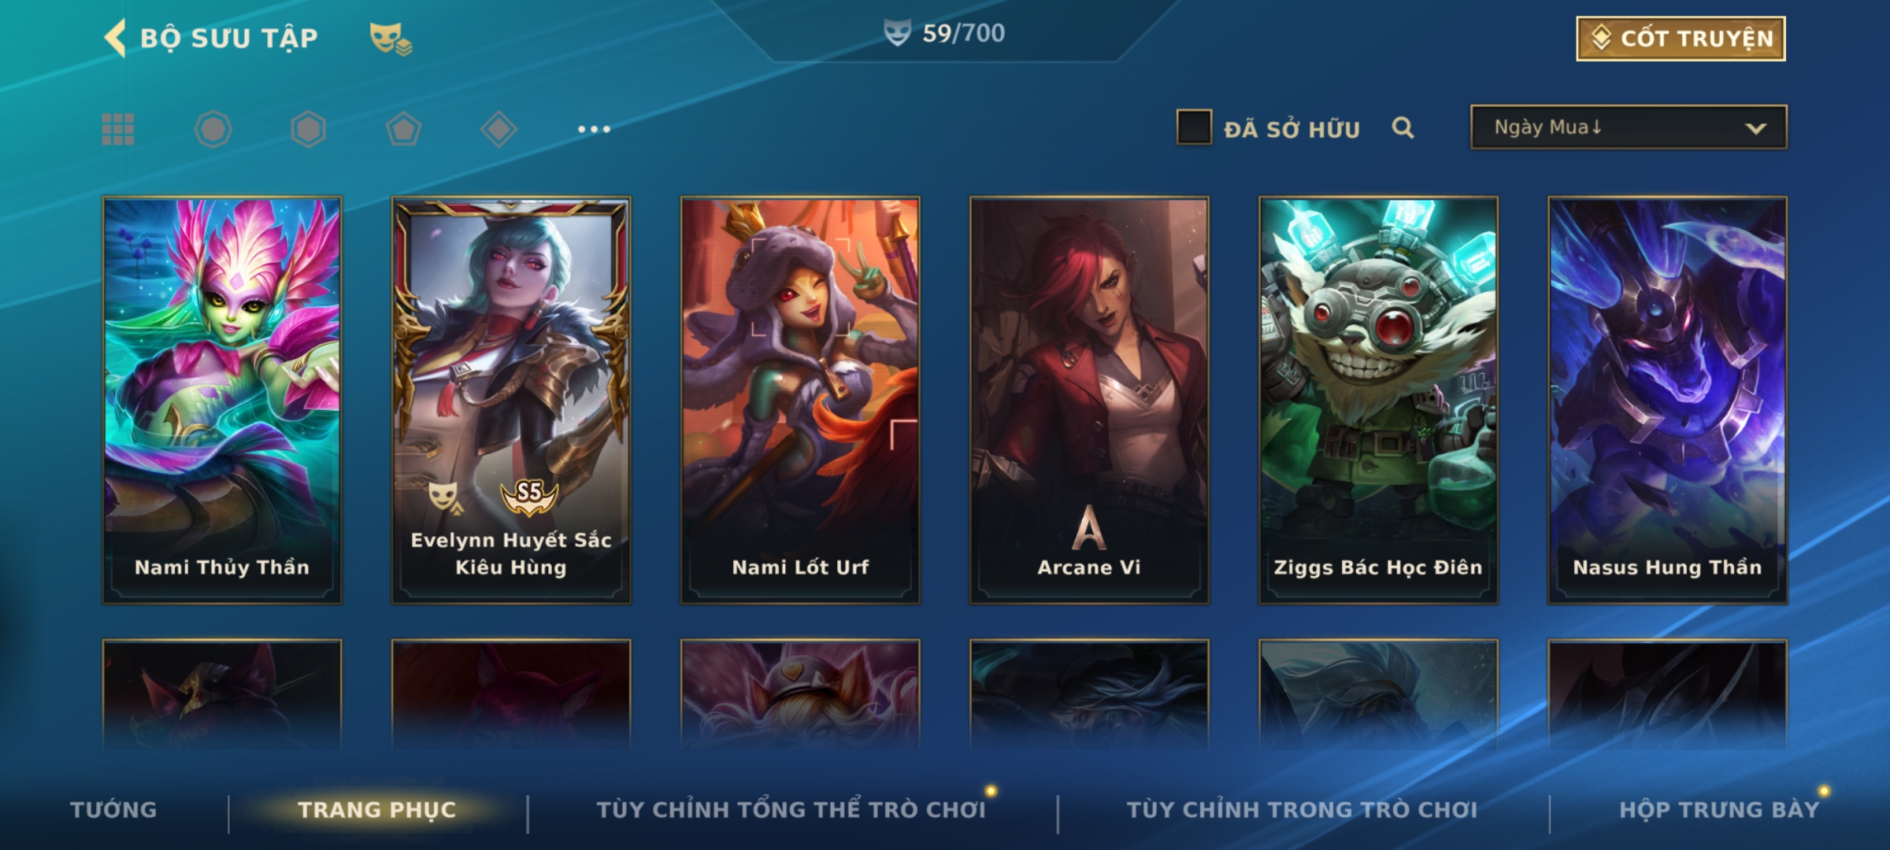The height and width of the screenshot is (850, 1890).
Task: Select the all-skins grid filter icon
Action: pyautogui.click(x=118, y=129)
